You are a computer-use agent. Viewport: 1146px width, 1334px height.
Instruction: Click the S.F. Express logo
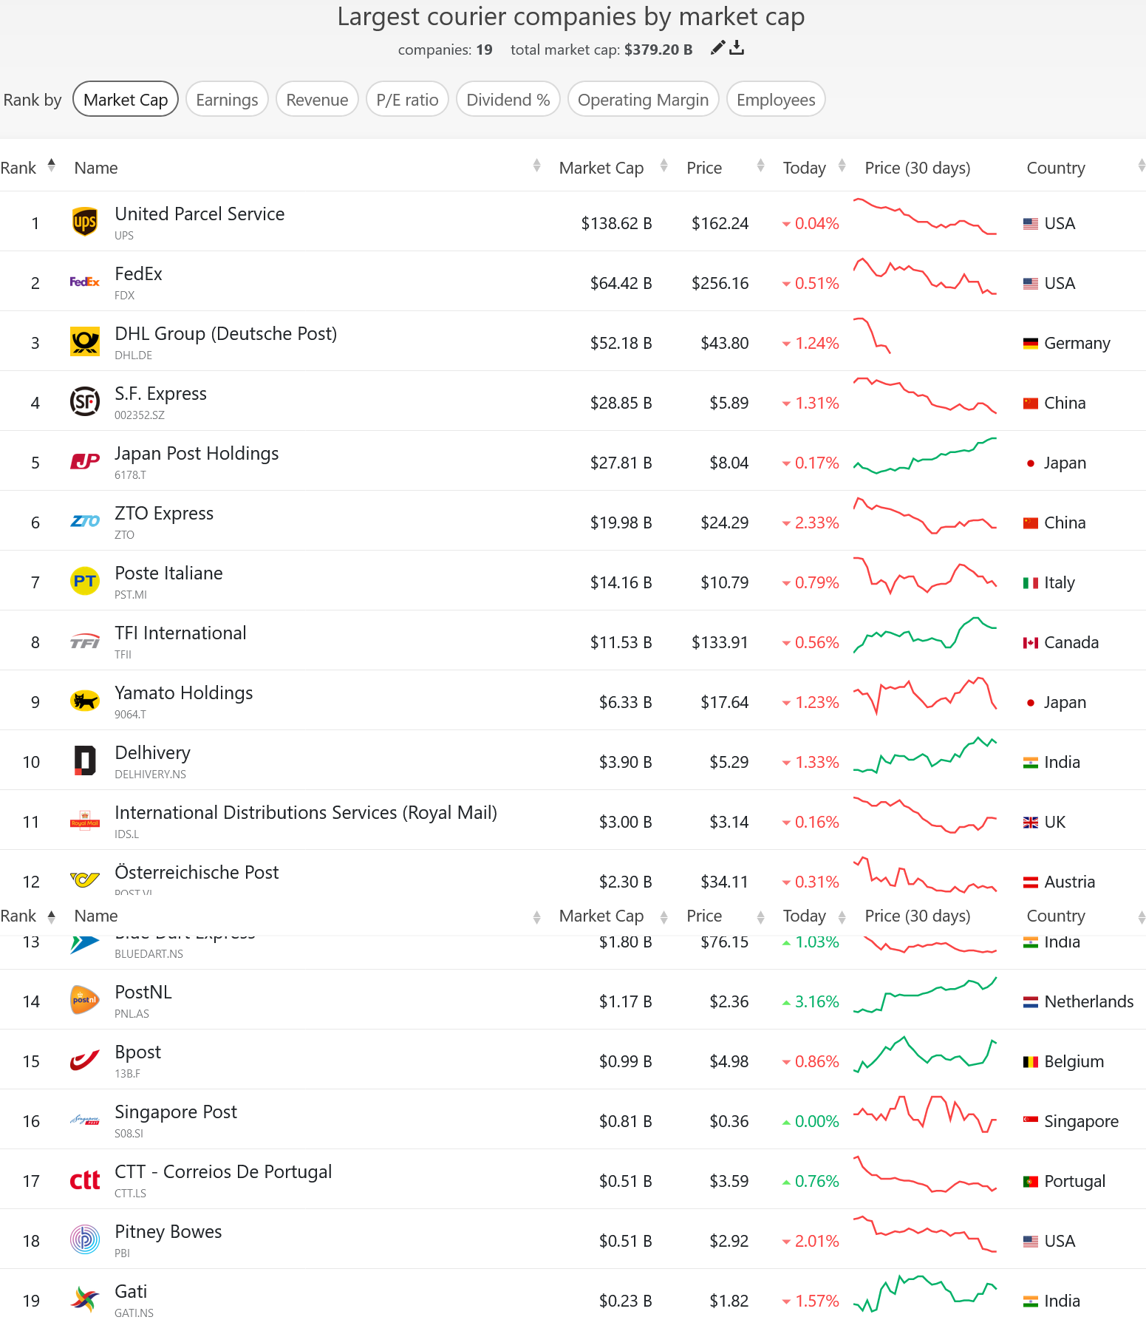pos(85,401)
